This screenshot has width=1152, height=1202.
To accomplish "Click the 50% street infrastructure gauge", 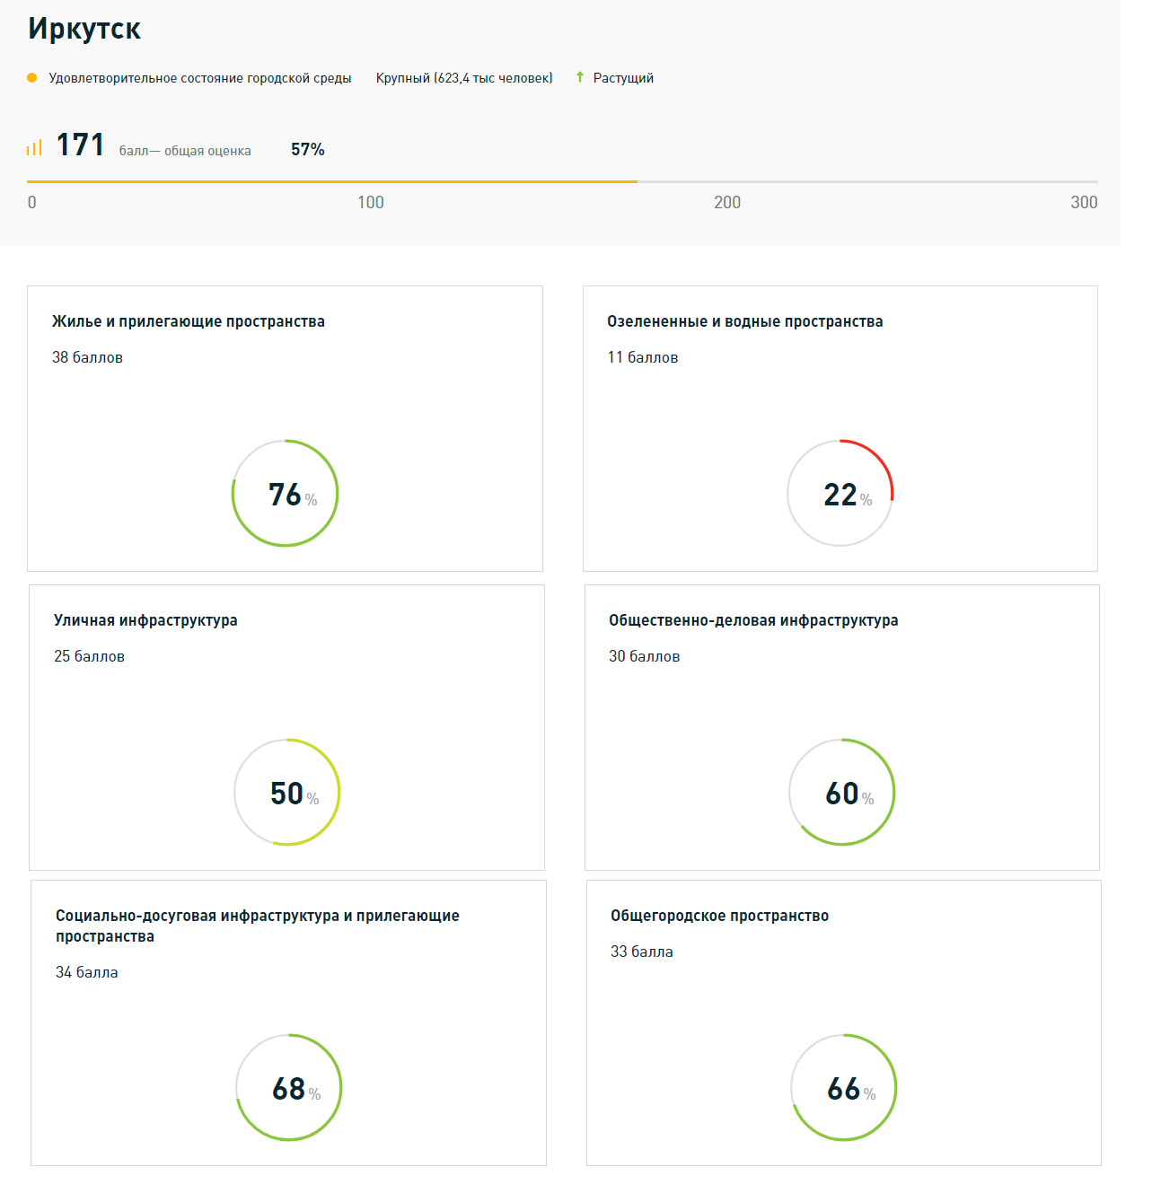I will [x=286, y=792].
